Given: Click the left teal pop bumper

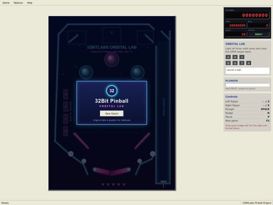Looking at the screenshot, I should click(x=86, y=72).
